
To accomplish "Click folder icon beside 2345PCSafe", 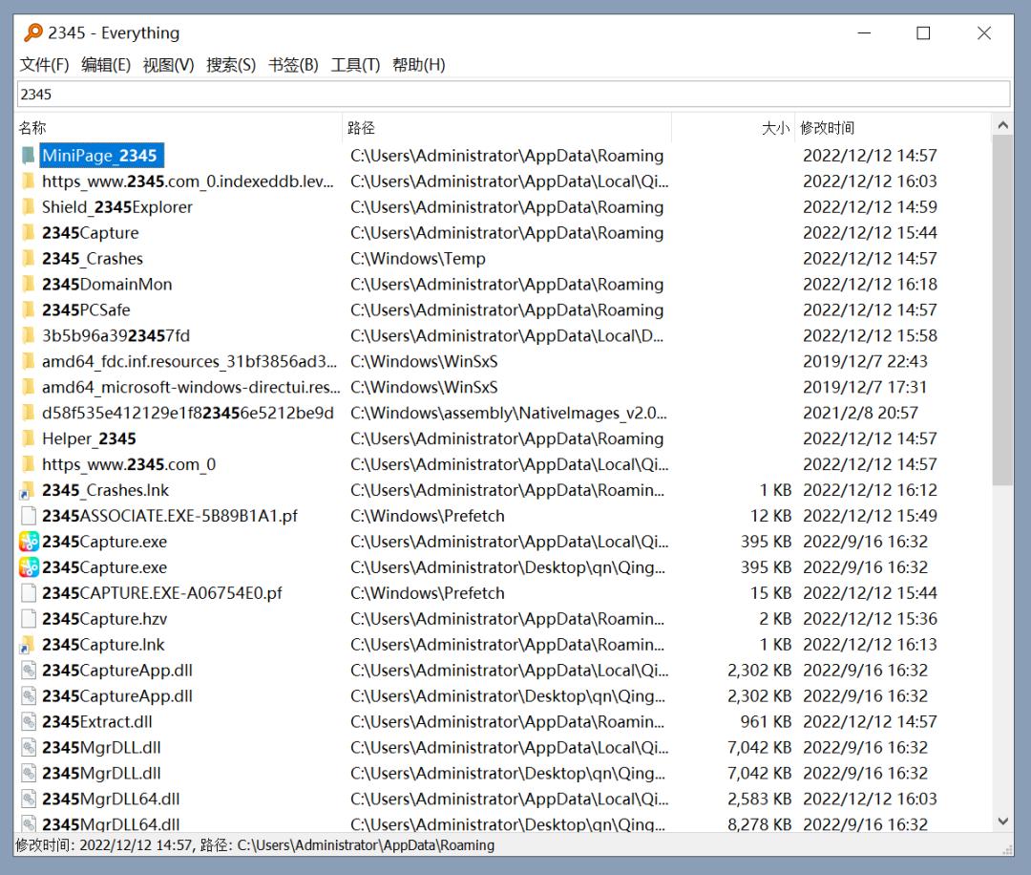I will (29, 309).
